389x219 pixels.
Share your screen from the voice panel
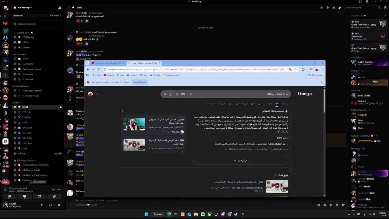click(25, 196)
